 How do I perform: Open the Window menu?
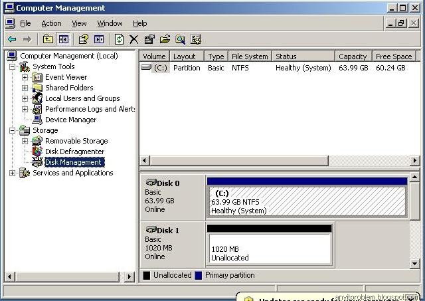pos(110,24)
